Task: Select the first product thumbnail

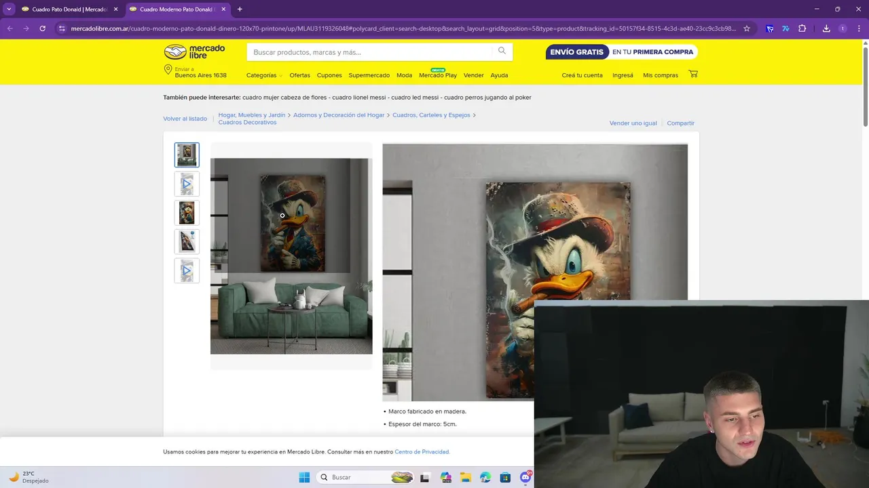Action: [x=187, y=155]
